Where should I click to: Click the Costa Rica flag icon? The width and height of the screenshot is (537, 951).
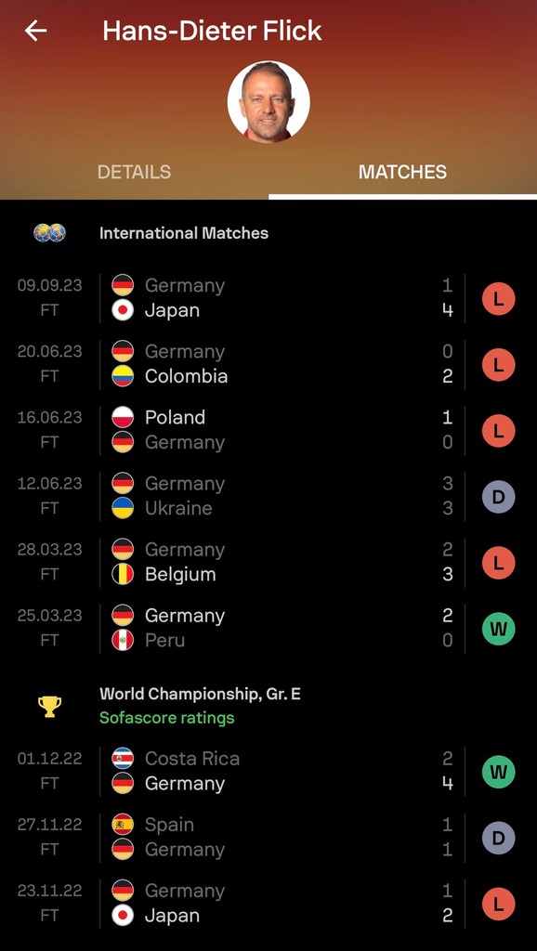[x=123, y=759]
